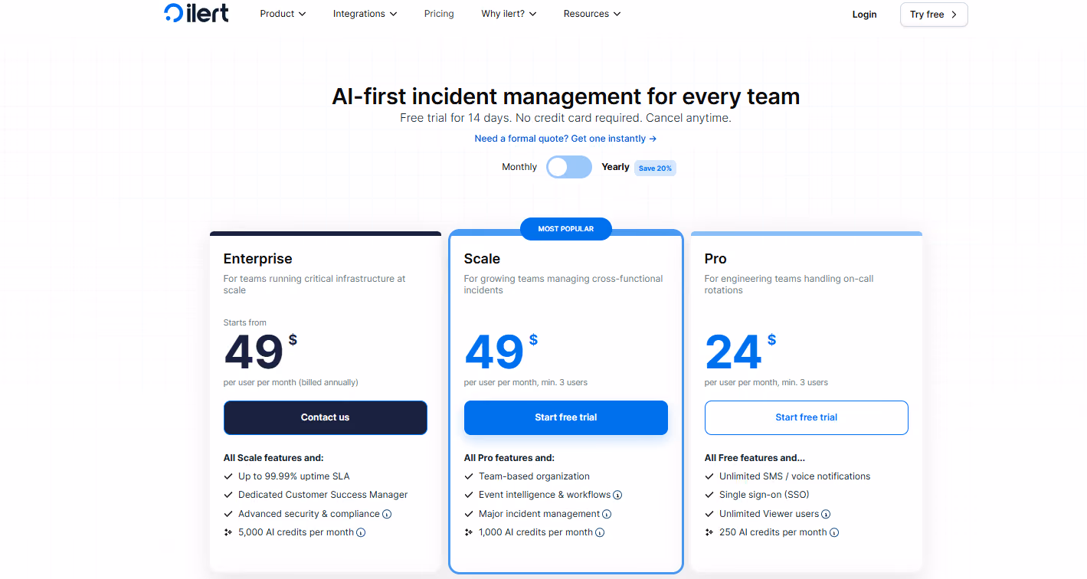The width and height of the screenshot is (1087, 579).
Task: Click the MOST POPULAR badge
Action: point(566,229)
